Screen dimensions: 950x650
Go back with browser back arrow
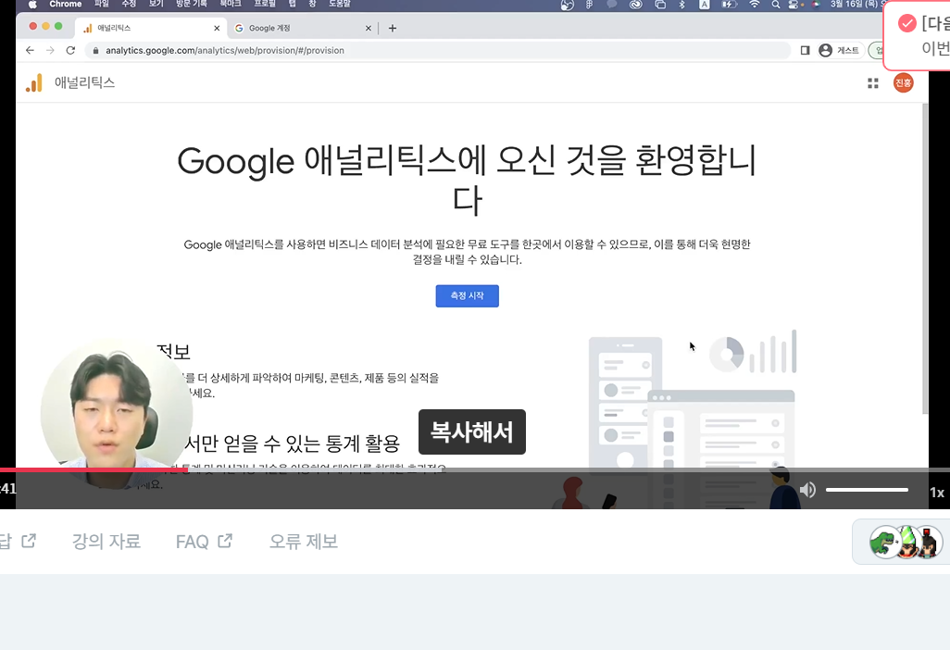tap(30, 50)
